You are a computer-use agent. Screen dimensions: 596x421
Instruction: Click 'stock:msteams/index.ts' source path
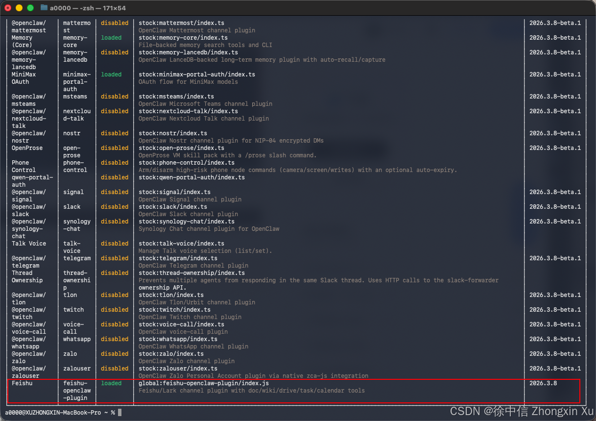tap(176, 97)
